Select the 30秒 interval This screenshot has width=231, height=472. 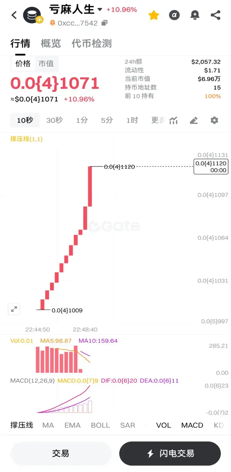55,120
